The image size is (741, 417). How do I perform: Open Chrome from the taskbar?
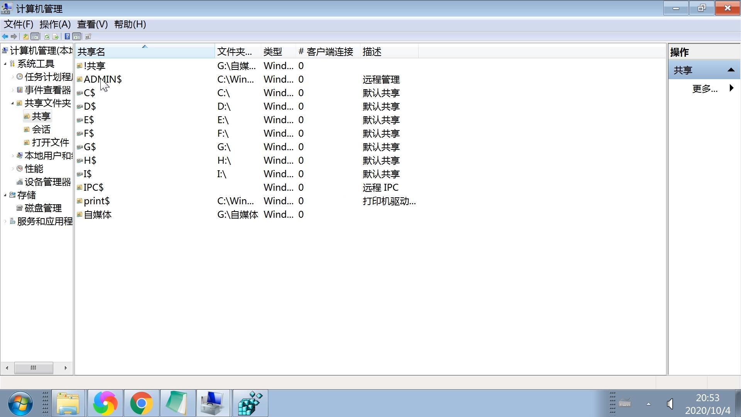coord(141,403)
